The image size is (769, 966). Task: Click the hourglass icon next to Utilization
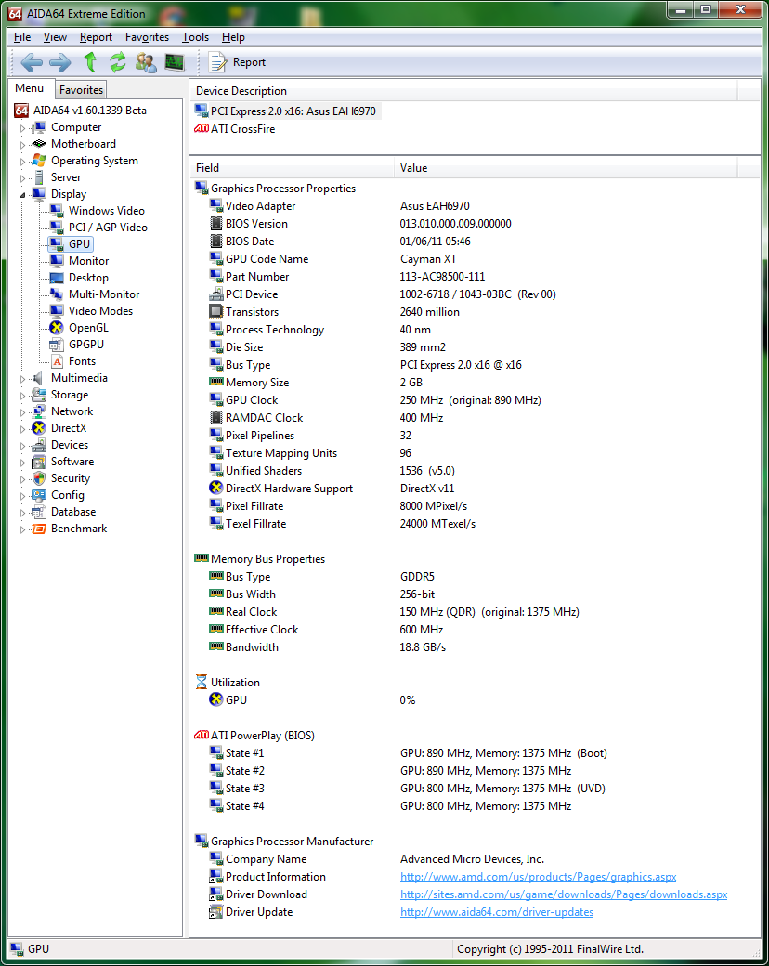click(202, 682)
